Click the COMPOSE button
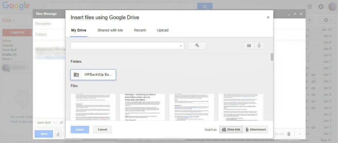The image size is (338, 143). [x=17, y=33]
